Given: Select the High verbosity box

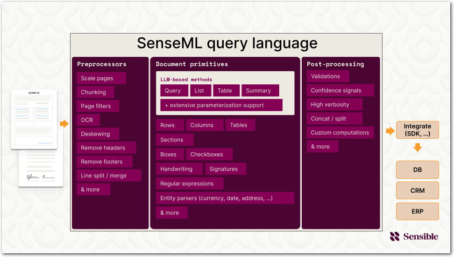Looking at the screenshot, I should [334, 104].
